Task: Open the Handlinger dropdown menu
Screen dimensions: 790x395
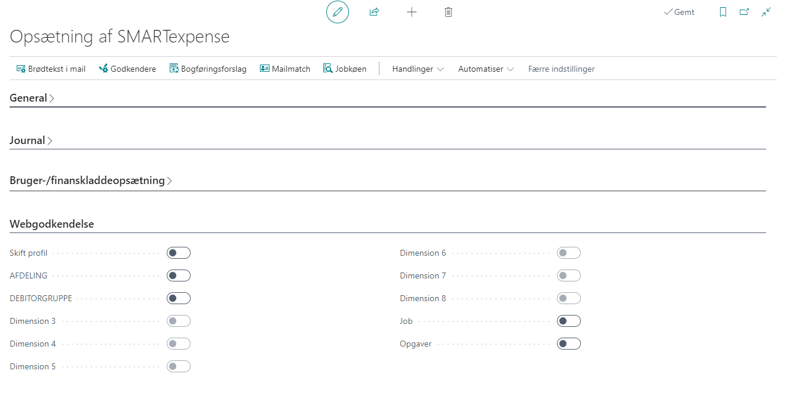Action: pyautogui.click(x=418, y=69)
